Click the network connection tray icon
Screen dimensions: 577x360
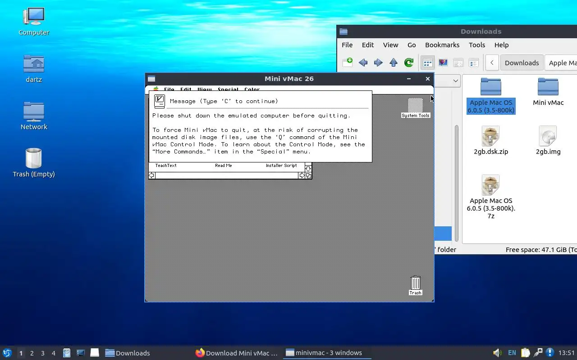pyautogui.click(x=538, y=353)
